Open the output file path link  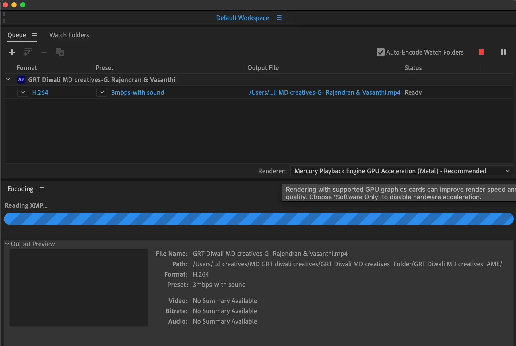[325, 92]
